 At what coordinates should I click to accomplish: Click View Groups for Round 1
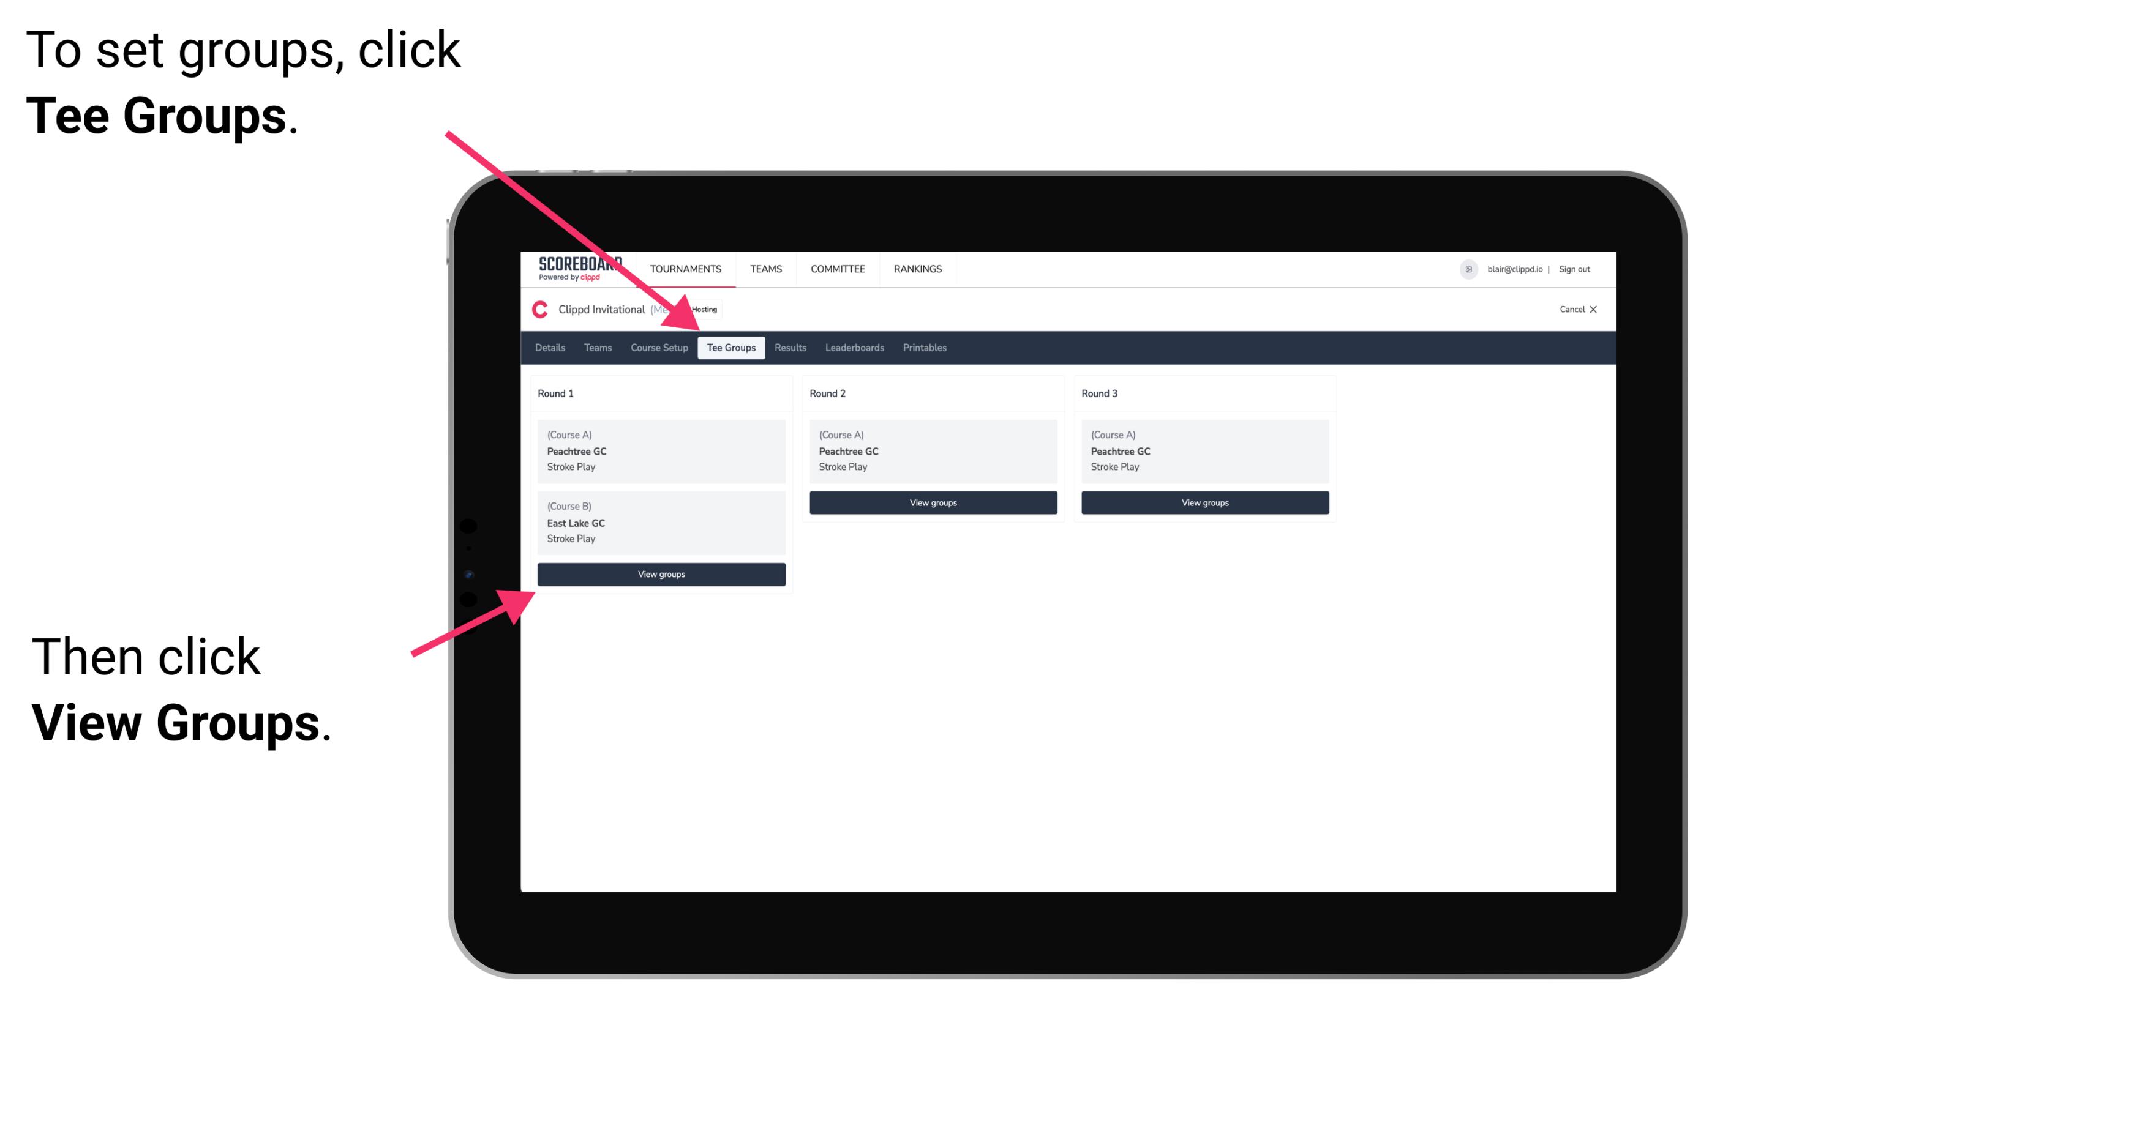pos(662,574)
